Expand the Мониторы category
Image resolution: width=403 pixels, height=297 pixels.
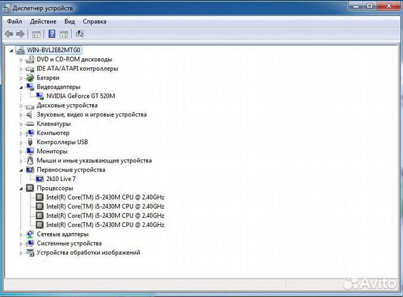(x=21, y=152)
